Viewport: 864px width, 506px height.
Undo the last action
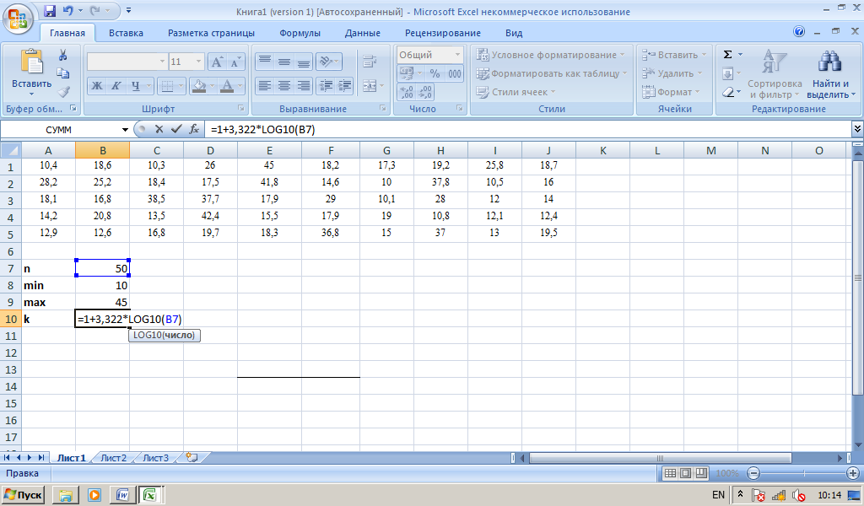point(67,11)
